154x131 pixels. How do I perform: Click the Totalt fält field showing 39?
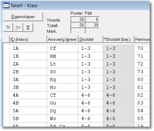92,25
